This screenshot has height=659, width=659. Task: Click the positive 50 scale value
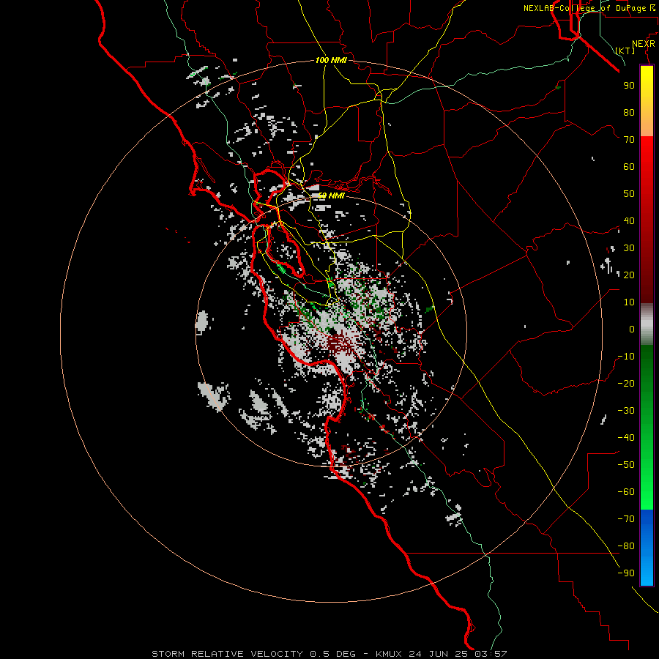click(x=629, y=194)
